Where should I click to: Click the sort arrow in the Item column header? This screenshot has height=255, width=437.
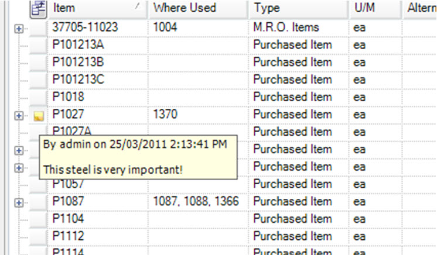[138, 6]
